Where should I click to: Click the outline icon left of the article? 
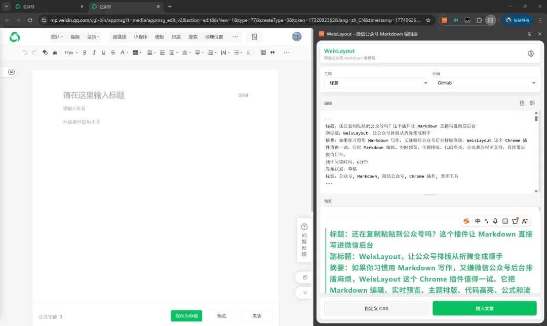(12, 72)
